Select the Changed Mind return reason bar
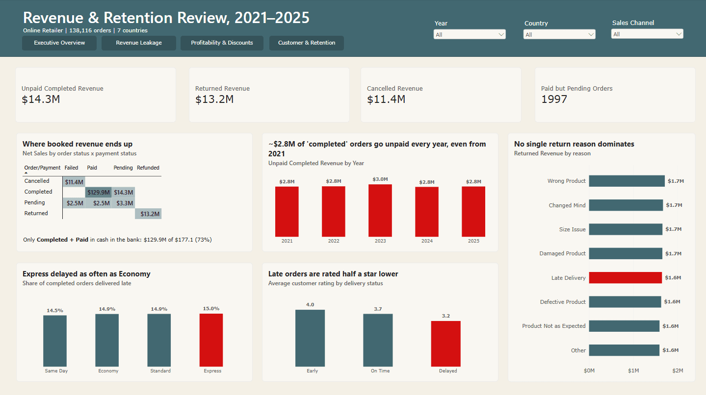Viewport: 706px width, 395px height. click(x=626, y=205)
